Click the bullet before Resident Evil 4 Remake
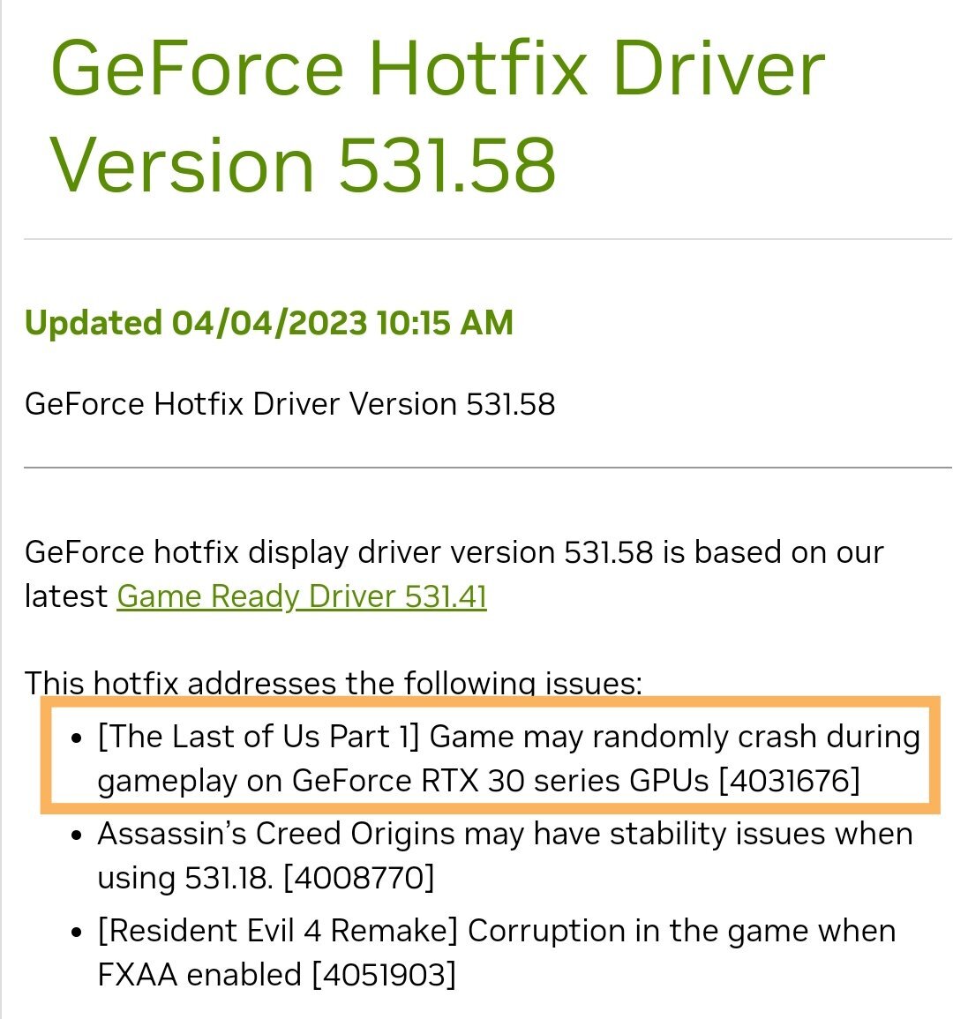953x1019 pixels. point(77,933)
